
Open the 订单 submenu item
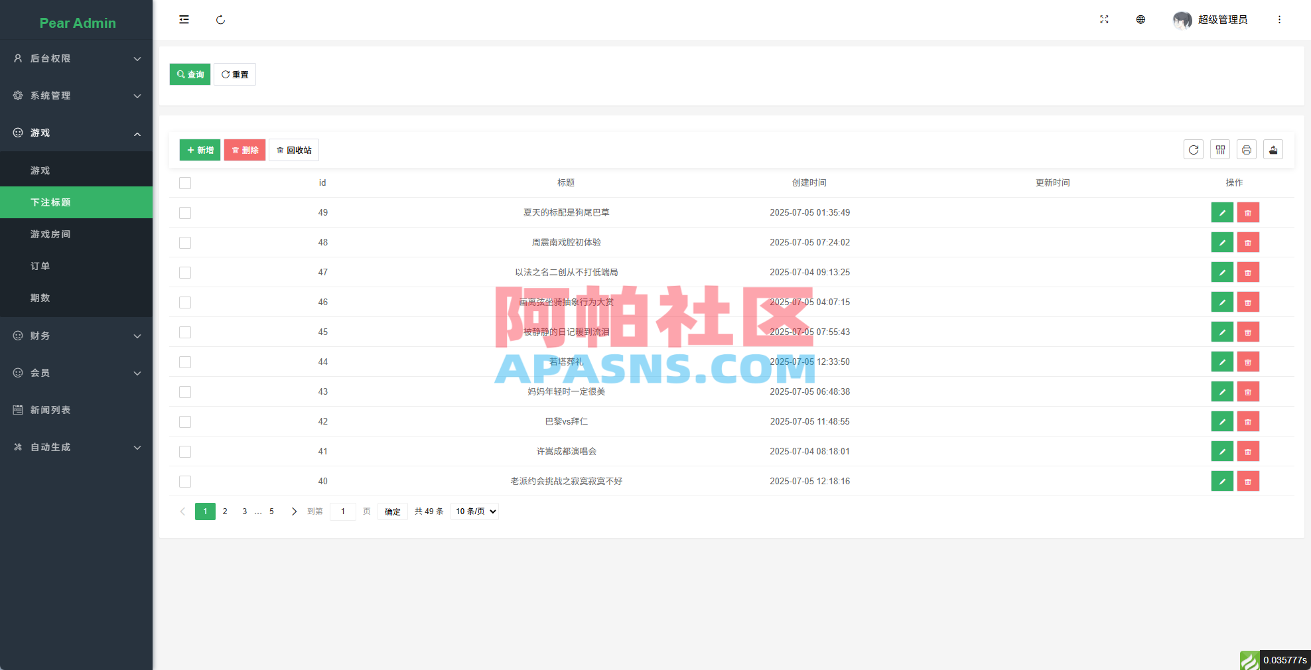click(x=76, y=266)
